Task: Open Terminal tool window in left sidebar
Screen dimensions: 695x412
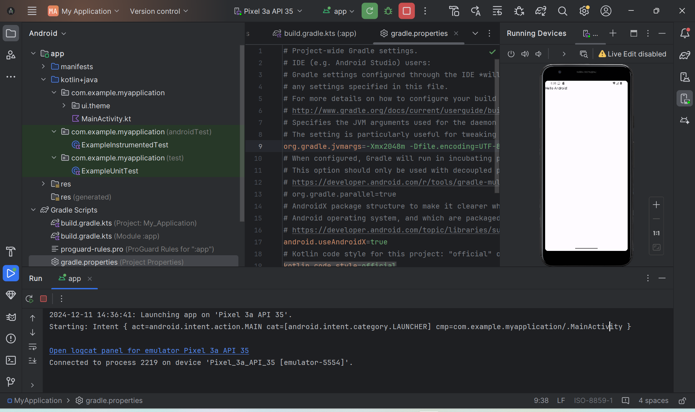Action: [11, 360]
